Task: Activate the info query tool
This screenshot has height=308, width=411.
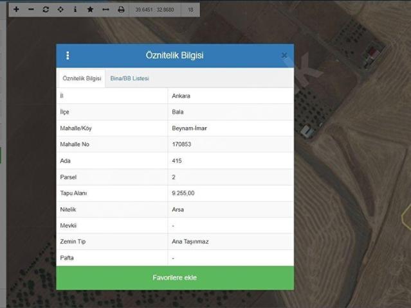Action: (x=75, y=10)
